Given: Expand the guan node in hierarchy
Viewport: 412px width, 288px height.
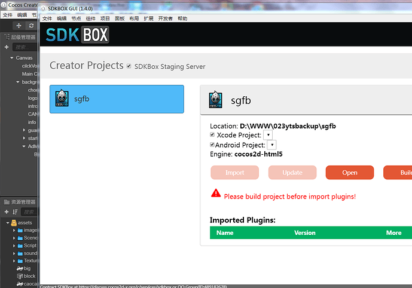Looking at the screenshot, I should tap(24, 130).
